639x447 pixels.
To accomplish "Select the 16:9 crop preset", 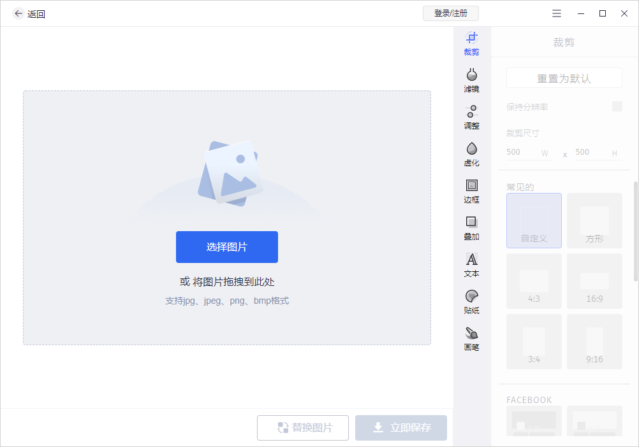I will click(594, 281).
